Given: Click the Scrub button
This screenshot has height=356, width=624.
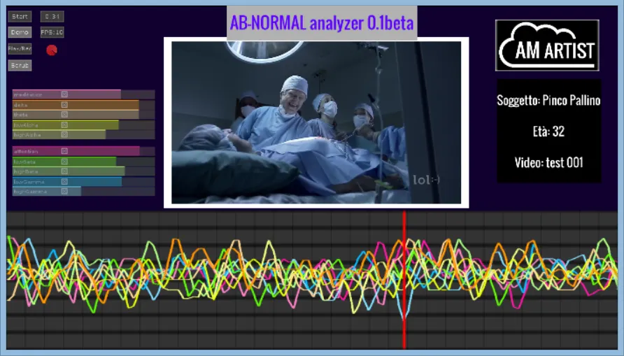Looking at the screenshot, I should [x=20, y=65].
